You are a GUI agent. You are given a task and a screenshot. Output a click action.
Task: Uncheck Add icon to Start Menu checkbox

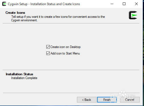point(48,53)
